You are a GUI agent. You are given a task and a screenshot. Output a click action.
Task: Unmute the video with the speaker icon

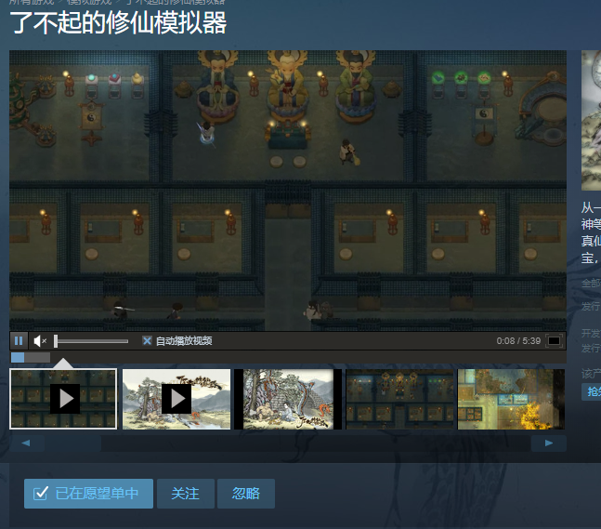[x=40, y=340]
